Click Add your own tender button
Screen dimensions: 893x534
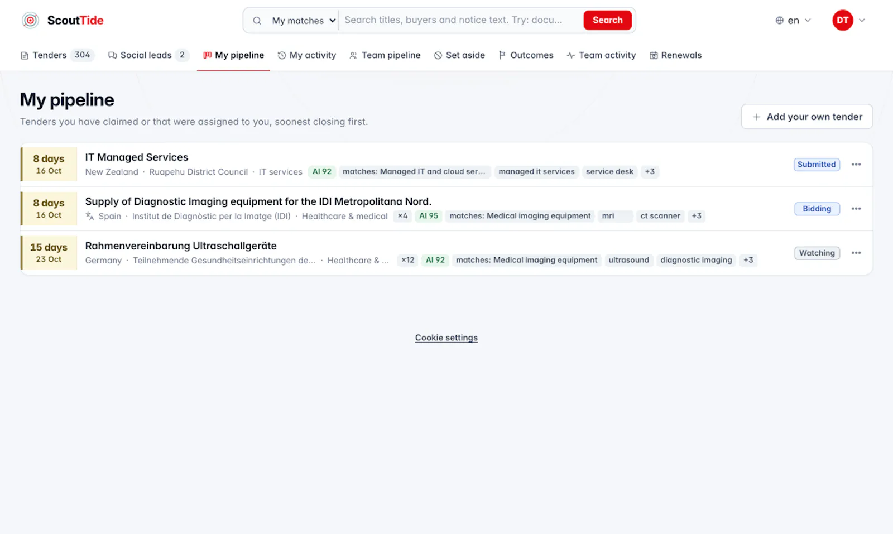(x=806, y=117)
